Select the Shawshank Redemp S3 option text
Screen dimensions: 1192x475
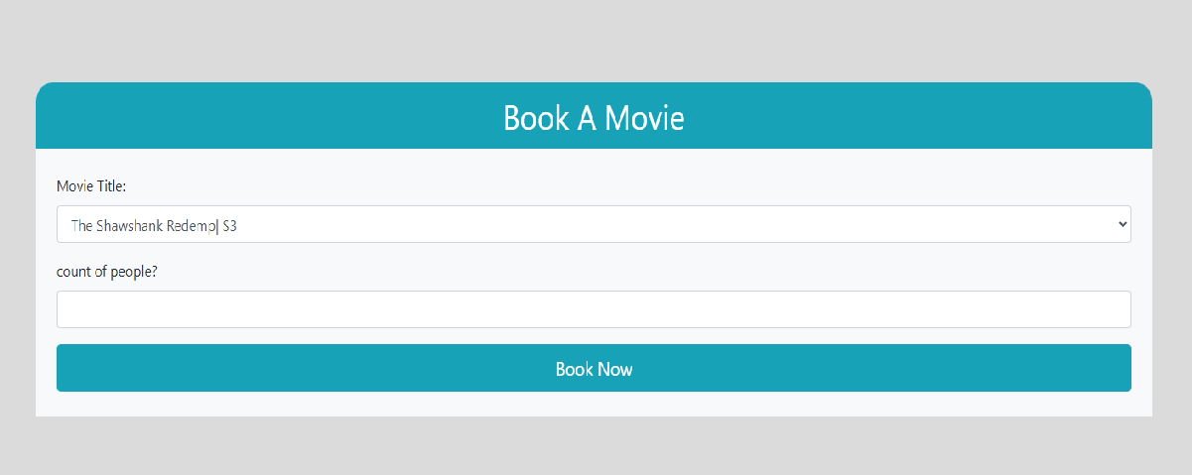[x=154, y=225]
